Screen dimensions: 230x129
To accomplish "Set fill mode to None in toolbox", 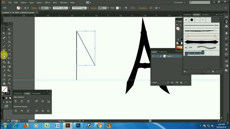I will [10, 98].
